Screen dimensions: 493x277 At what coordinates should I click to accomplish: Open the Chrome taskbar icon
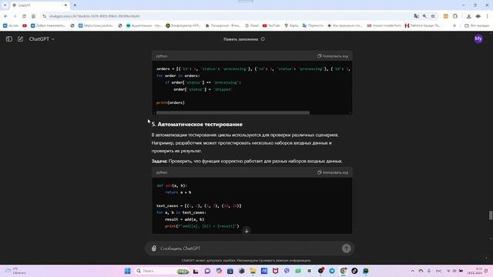tap(344, 271)
